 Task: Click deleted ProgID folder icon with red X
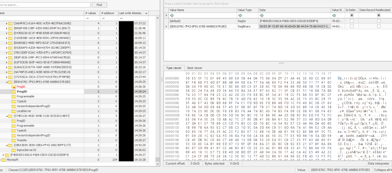click(14, 86)
